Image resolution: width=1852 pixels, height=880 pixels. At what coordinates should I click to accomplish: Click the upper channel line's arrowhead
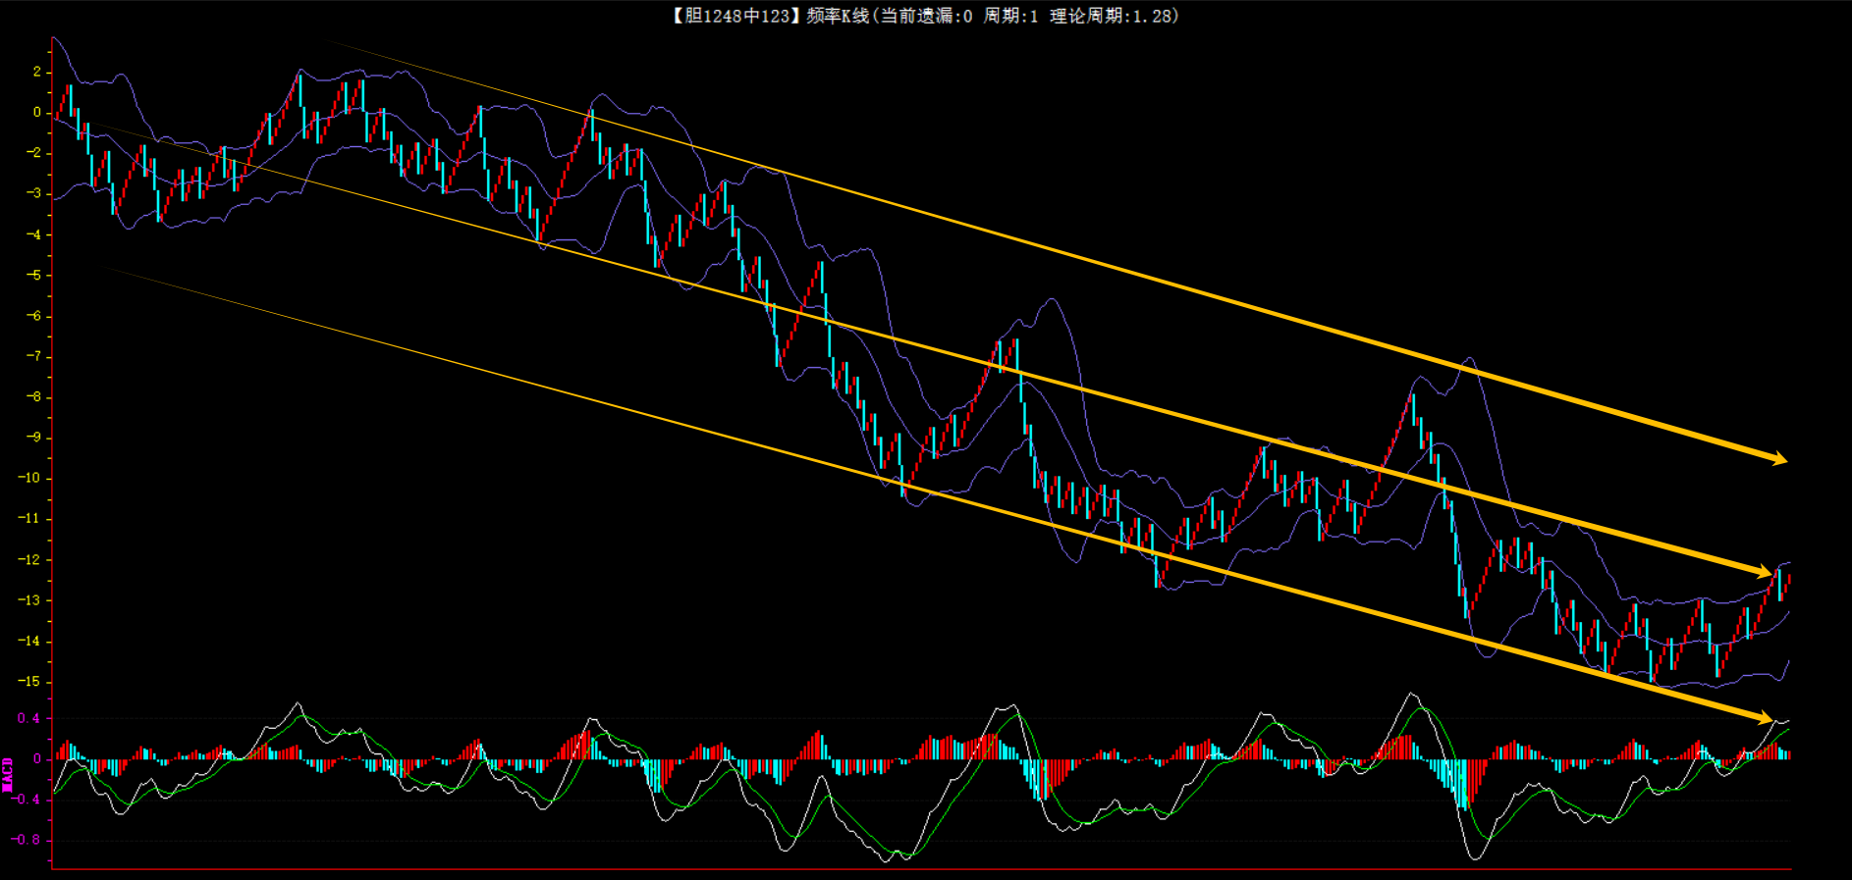[1778, 458]
